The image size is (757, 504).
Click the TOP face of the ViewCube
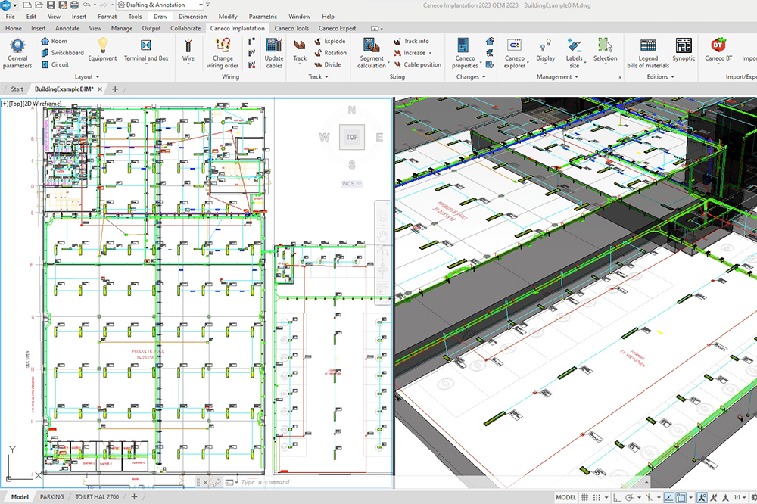352,137
